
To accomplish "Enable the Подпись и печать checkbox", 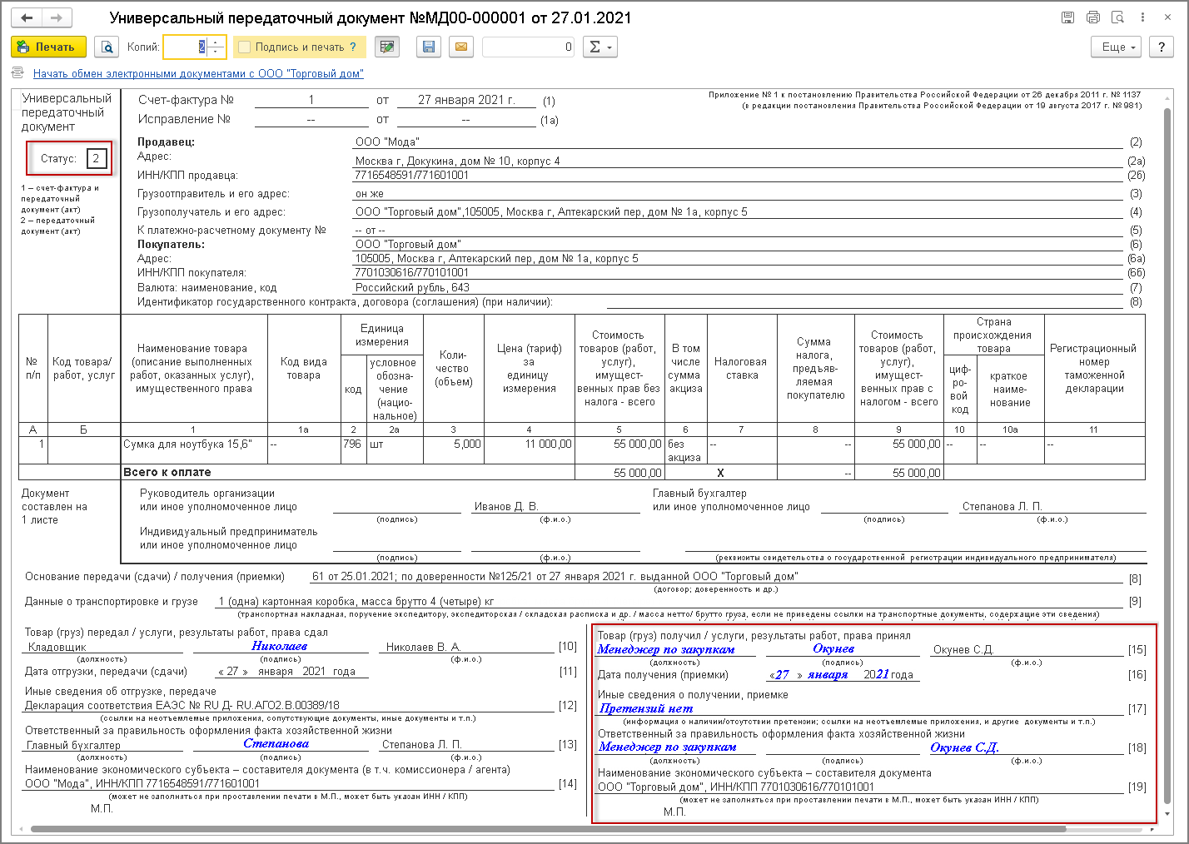I will point(244,47).
